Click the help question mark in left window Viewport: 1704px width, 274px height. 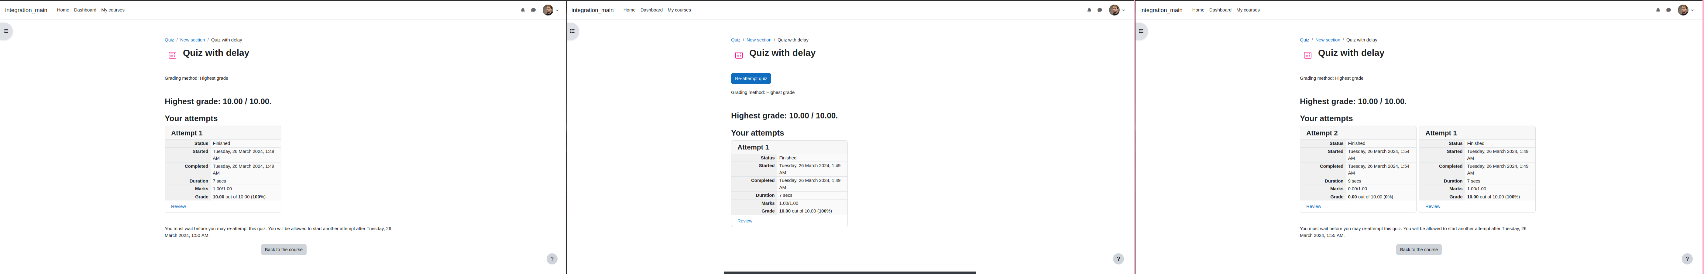(552, 259)
